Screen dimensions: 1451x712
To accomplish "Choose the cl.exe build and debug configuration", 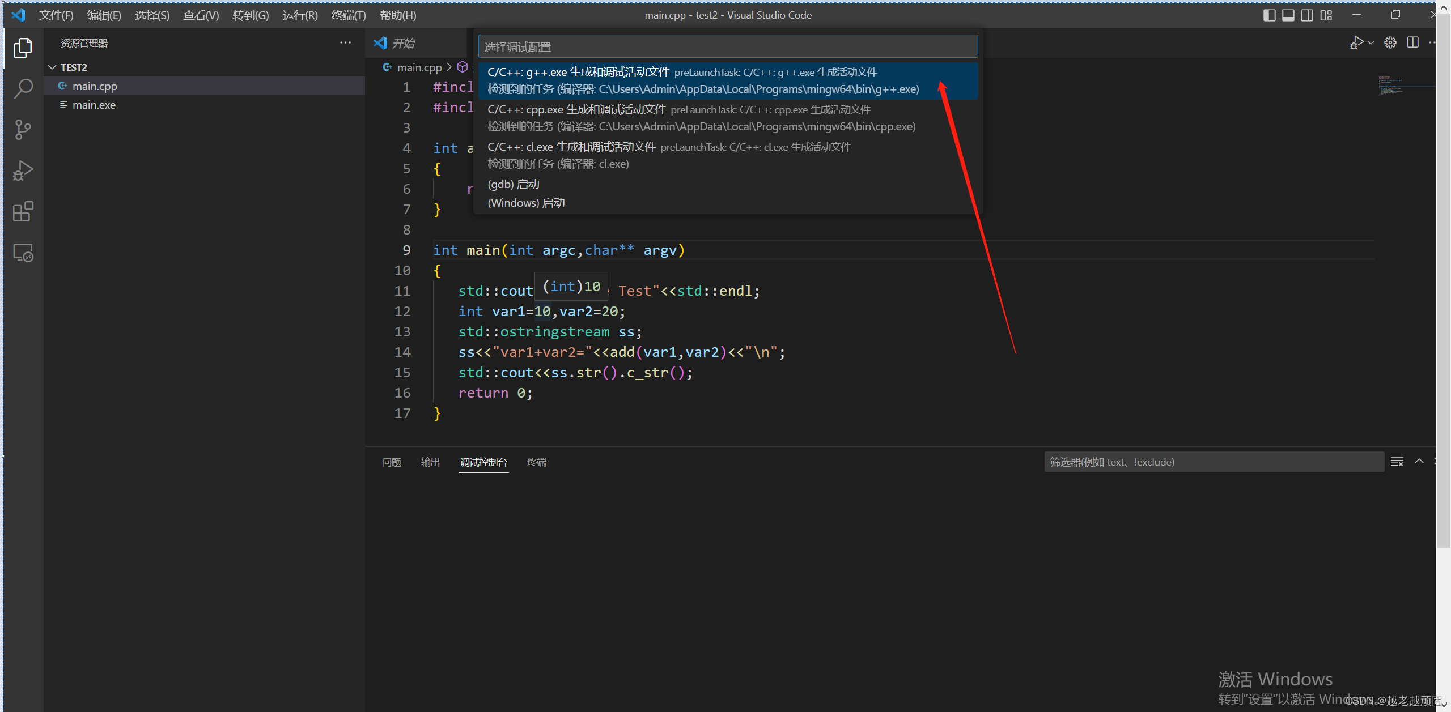I will [728, 155].
